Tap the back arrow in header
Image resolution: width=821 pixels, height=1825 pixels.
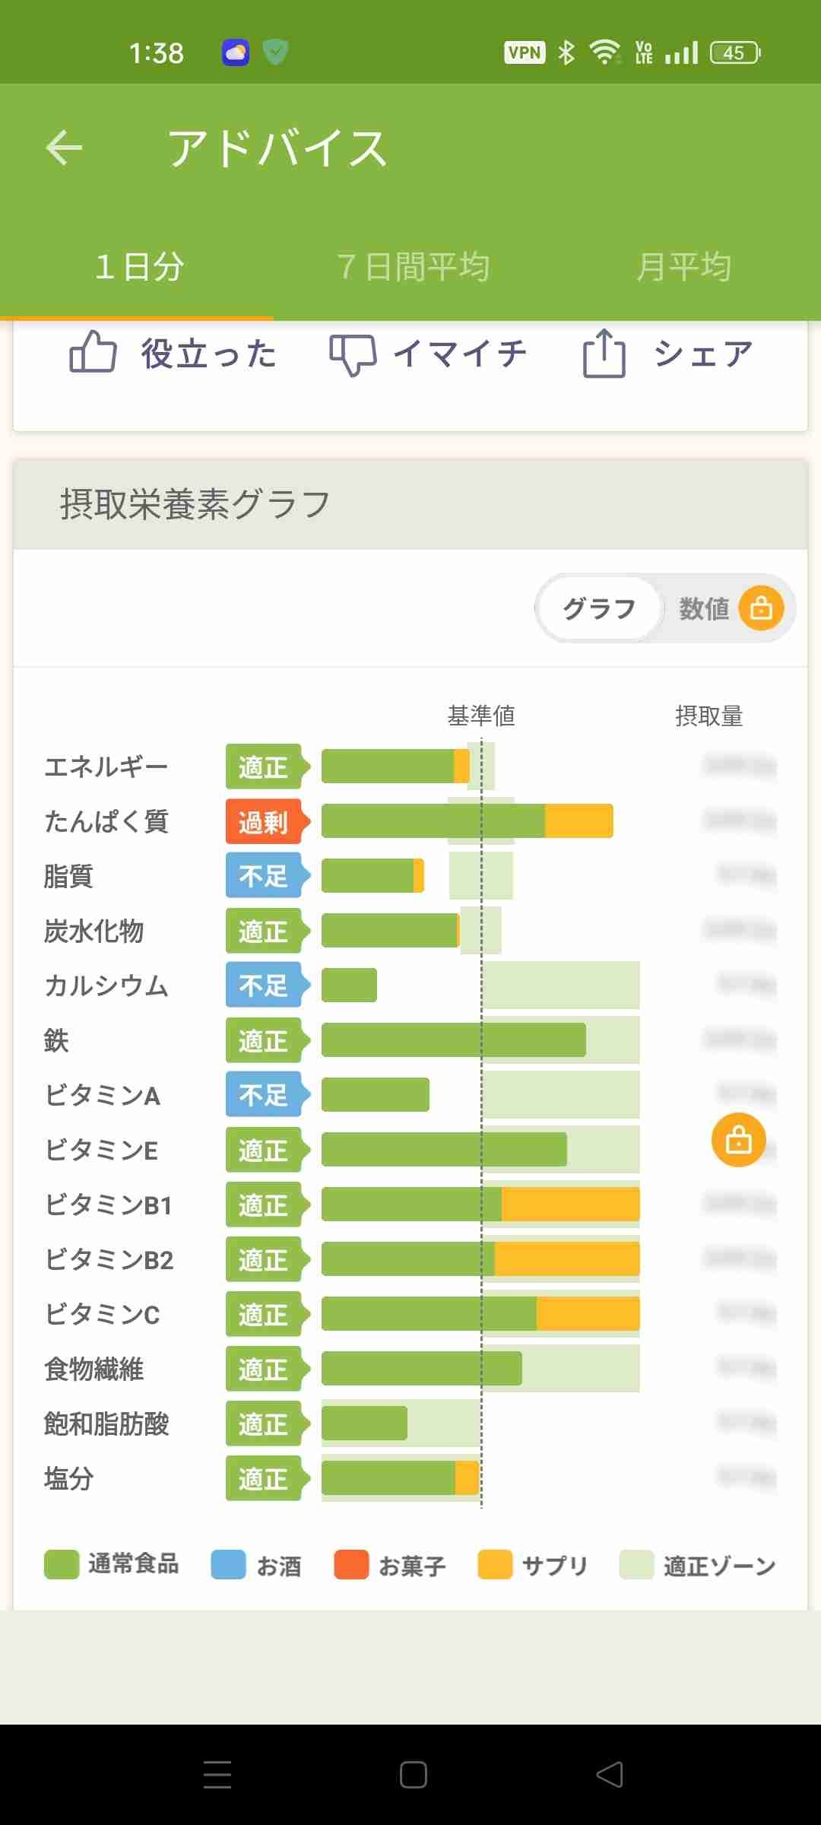64,148
